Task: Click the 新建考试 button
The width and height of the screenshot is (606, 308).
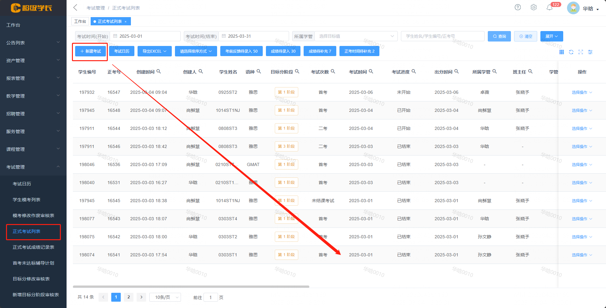Action: click(x=90, y=51)
